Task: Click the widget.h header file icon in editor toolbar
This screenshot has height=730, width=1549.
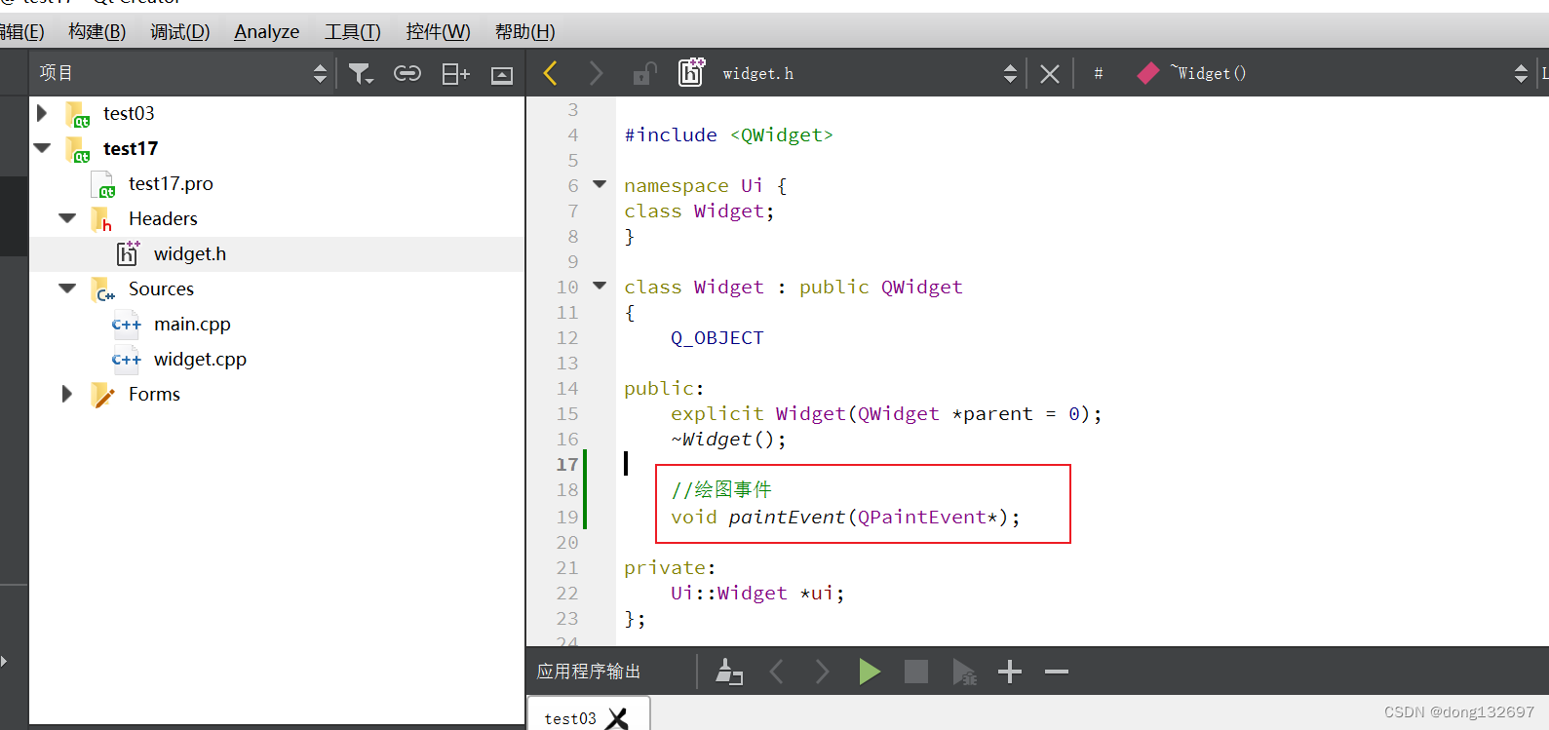Action: click(x=691, y=72)
